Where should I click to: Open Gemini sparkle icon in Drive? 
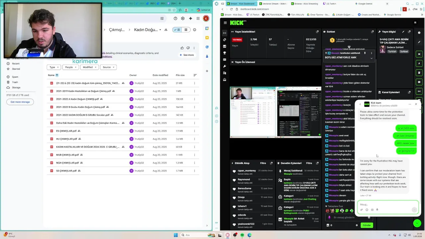191,19
